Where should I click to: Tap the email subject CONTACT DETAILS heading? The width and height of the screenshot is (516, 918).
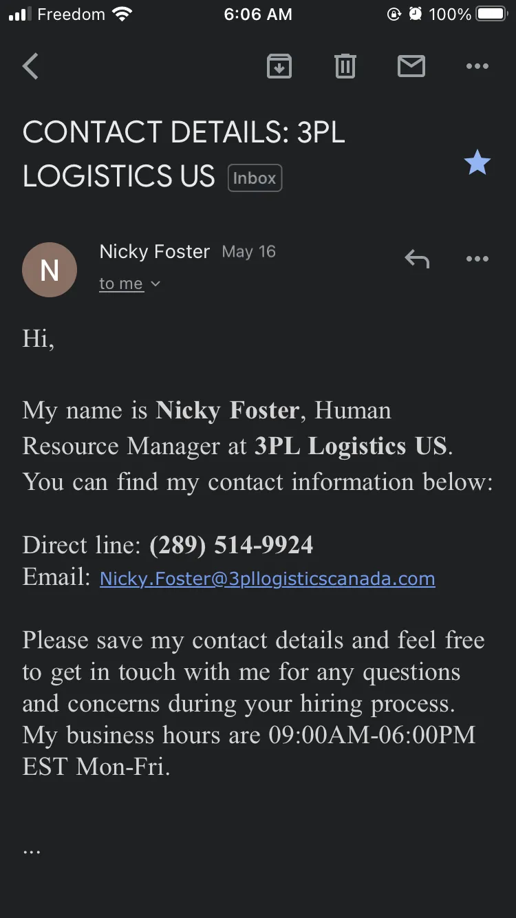pyautogui.click(x=184, y=154)
